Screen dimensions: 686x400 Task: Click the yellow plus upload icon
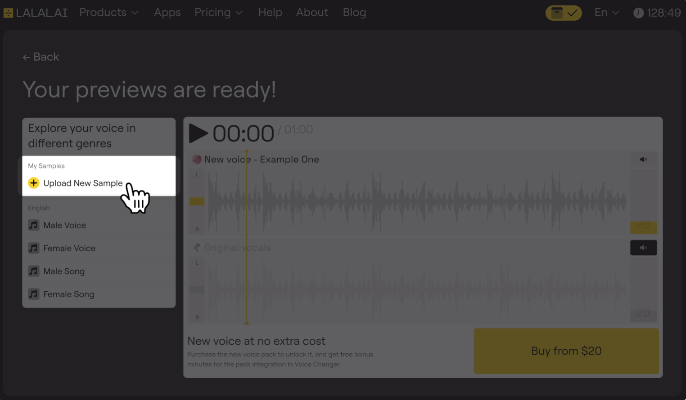(x=34, y=183)
